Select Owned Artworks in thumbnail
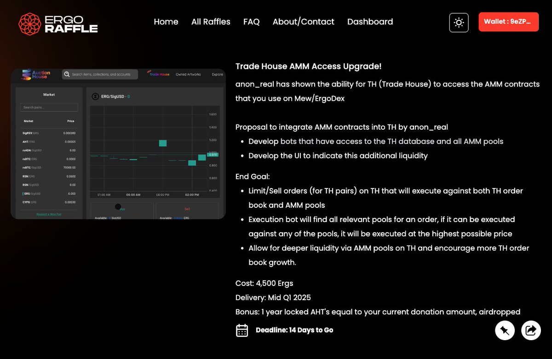The width and height of the screenshot is (552, 359). coord(188,74)
